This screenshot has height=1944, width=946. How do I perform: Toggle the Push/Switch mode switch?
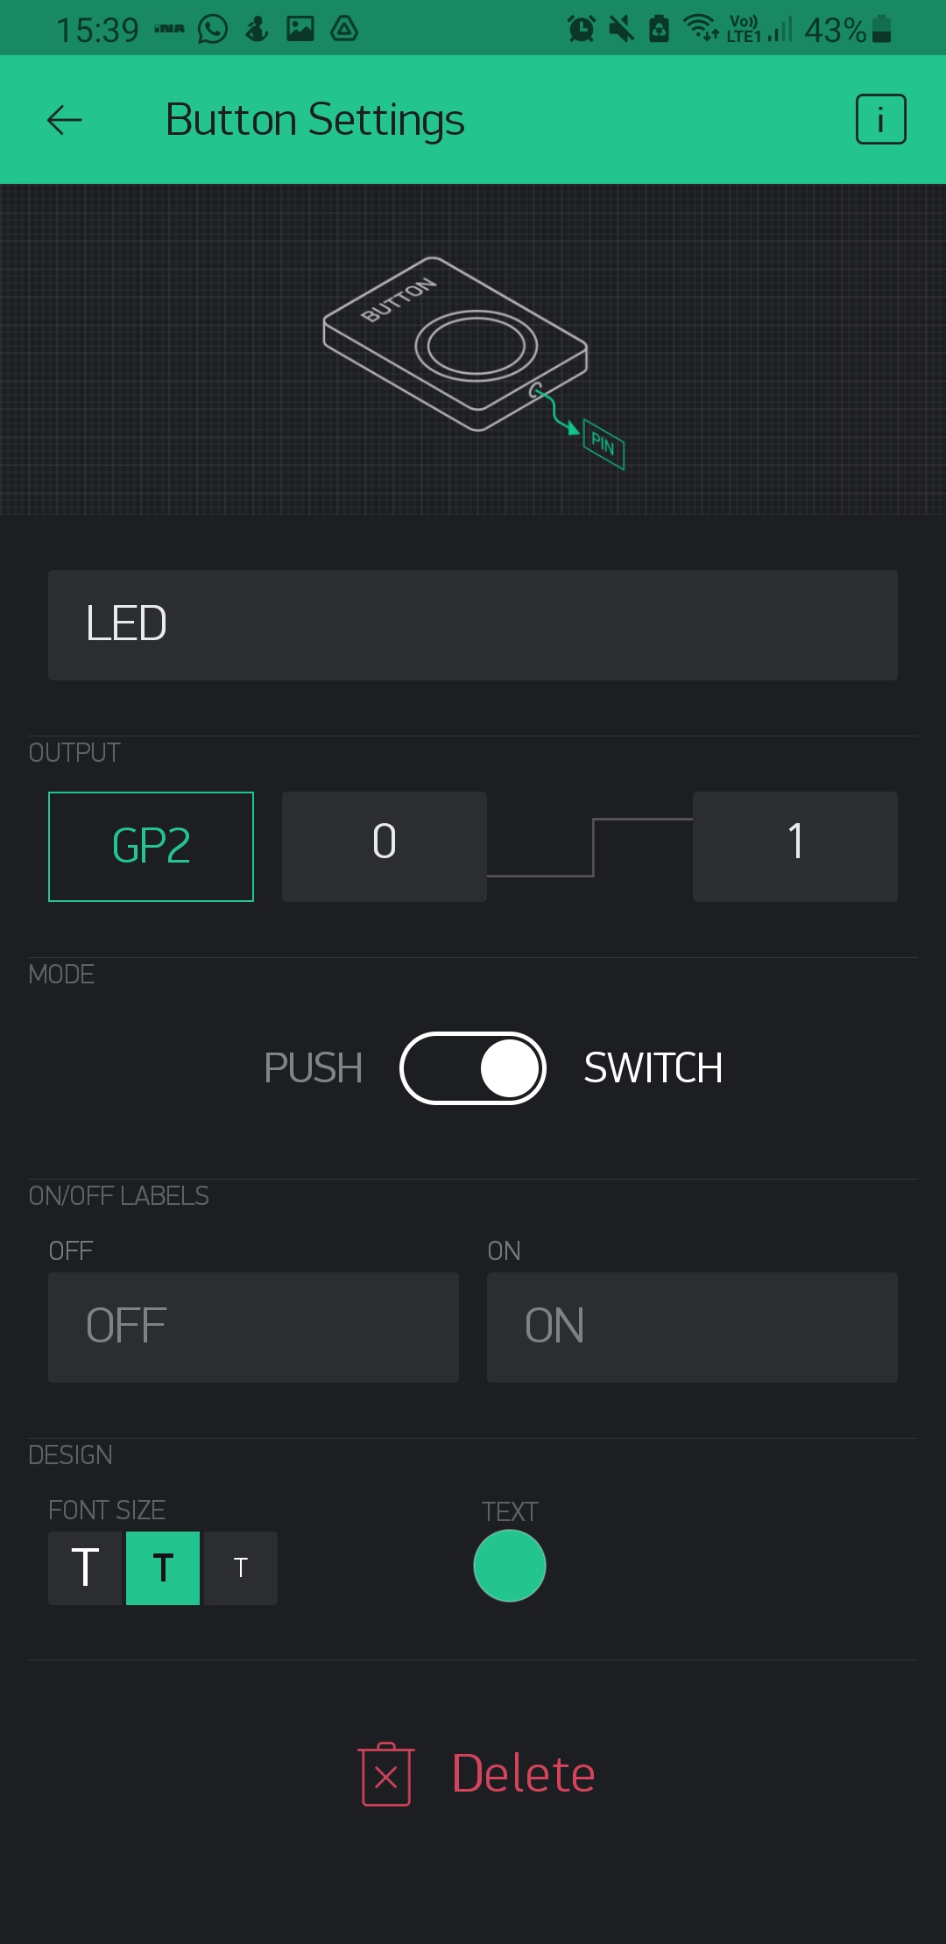tap(473, 1068)
